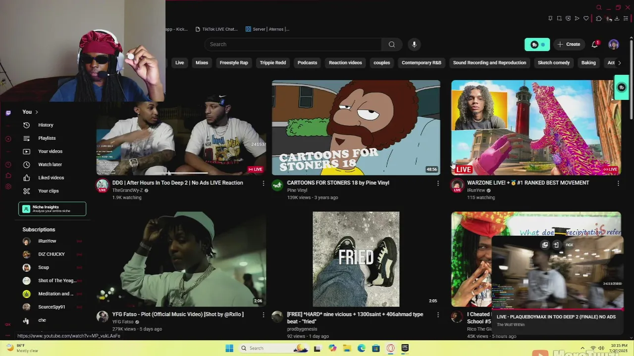Switch to the Server Aternos browser tab
Viewport: 634px width, 356px height.
click(267, 29)
